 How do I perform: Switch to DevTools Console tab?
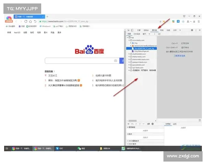(146, 30)
